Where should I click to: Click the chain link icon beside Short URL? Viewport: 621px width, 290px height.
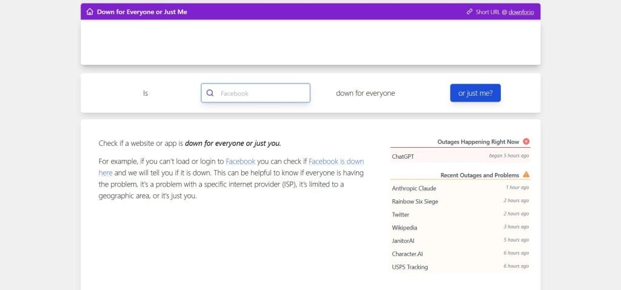click(x=469, y=12)
